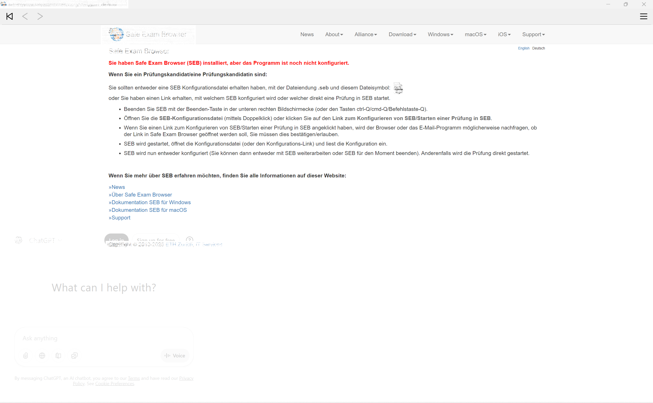Image resolution: width=653 pixels, height=403 pixels.
Task: Click the Sign up for free button
Action: click(x=155, y=240)
